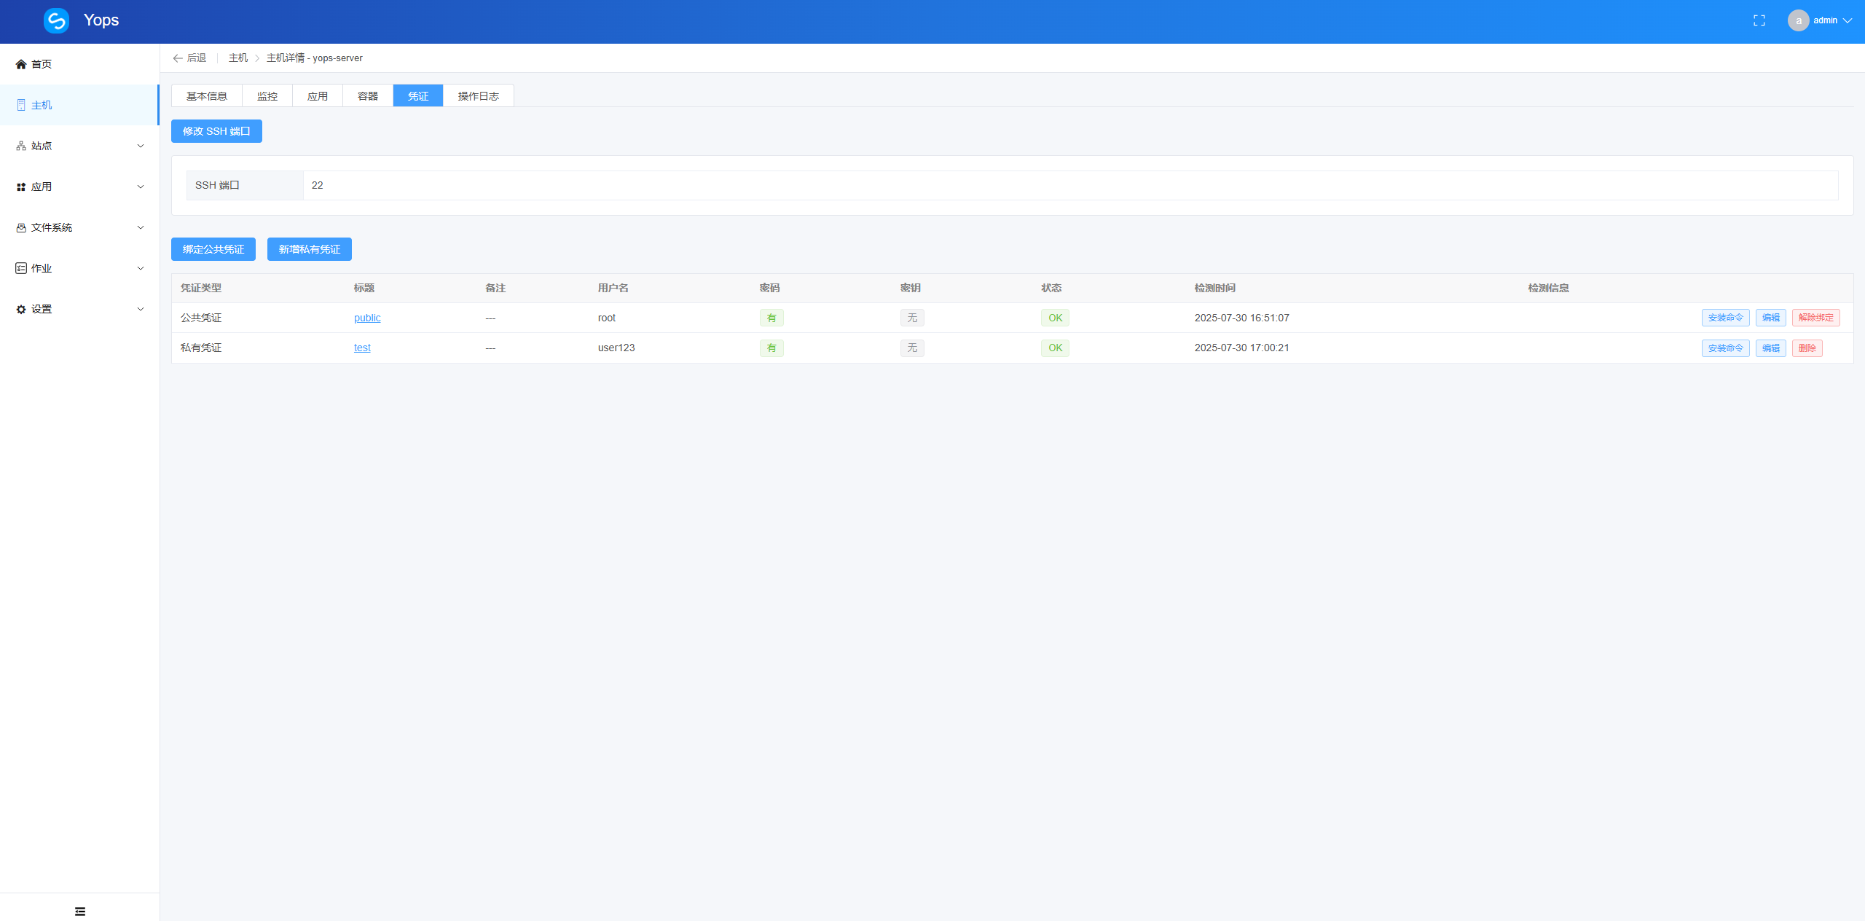Image resolution: width=1865 pixels, height=921 pixels.
Task: Click username root cell
Action: 606,318
